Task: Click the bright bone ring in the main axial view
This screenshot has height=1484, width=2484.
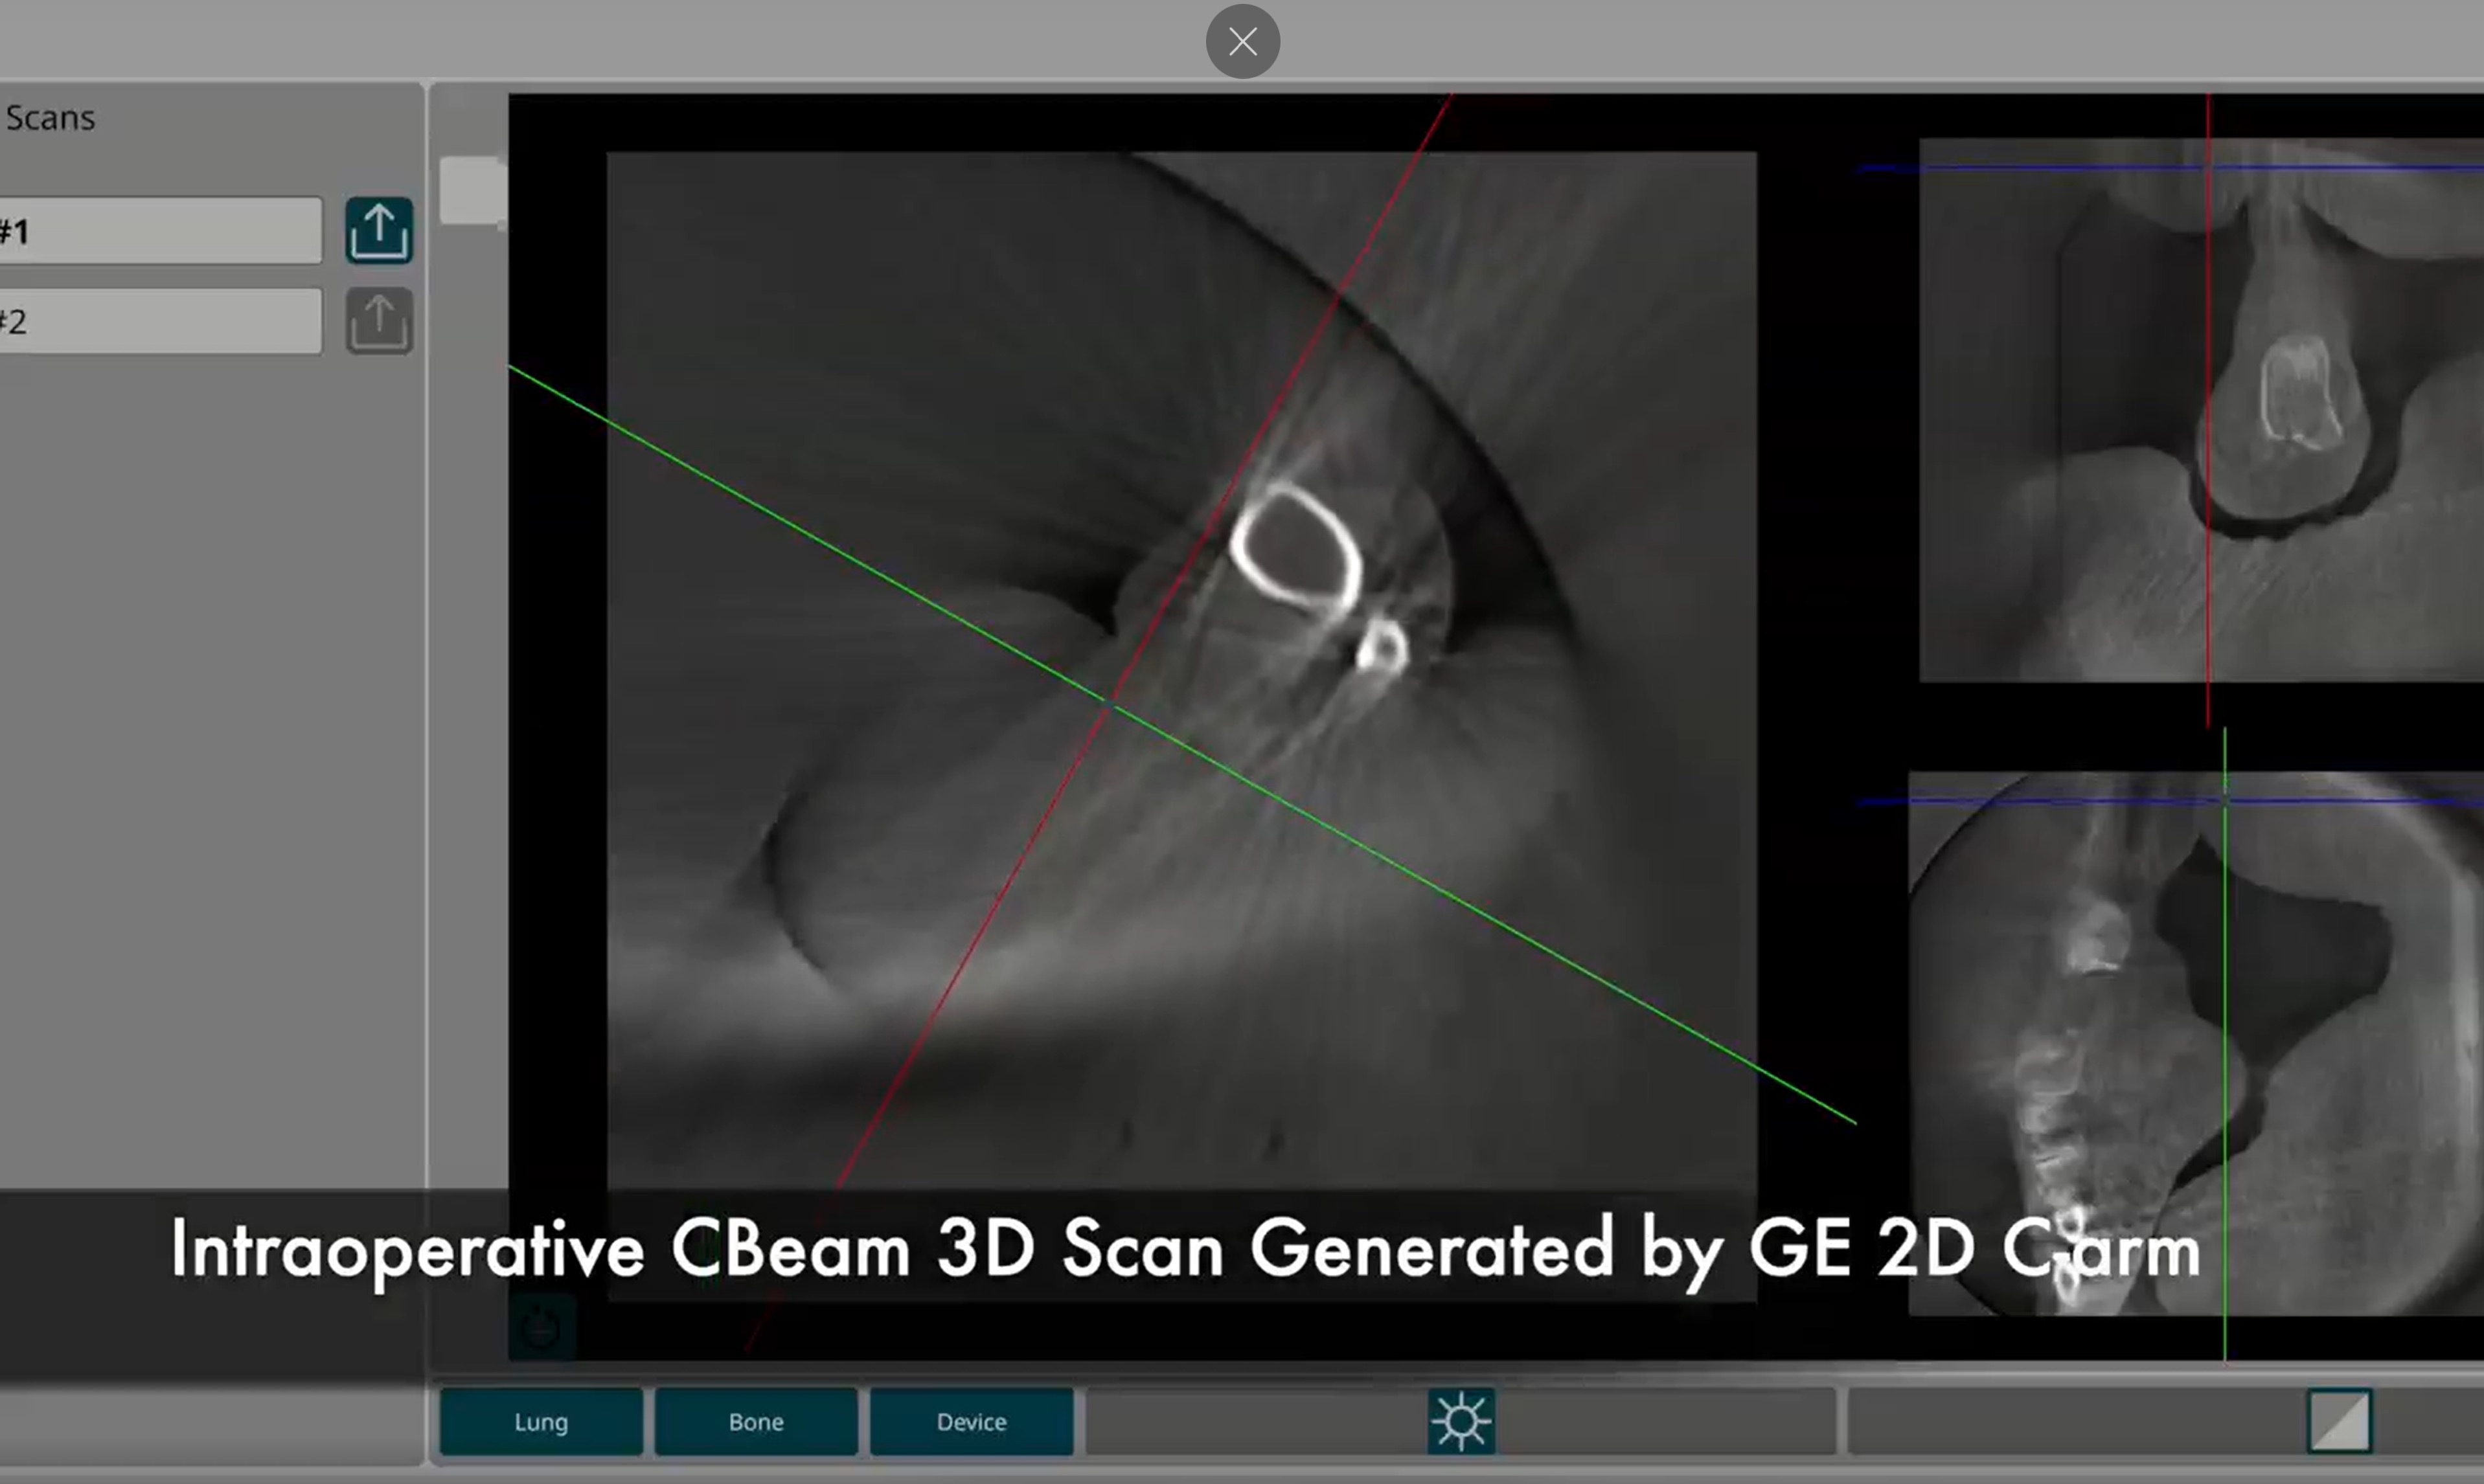Action: (1295, 548)
